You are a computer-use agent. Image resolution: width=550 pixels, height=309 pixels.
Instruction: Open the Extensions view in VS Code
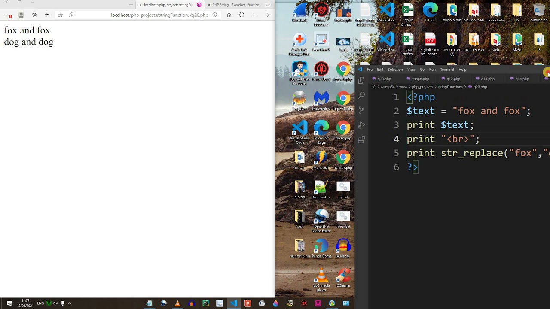click(x=361, y=140)
